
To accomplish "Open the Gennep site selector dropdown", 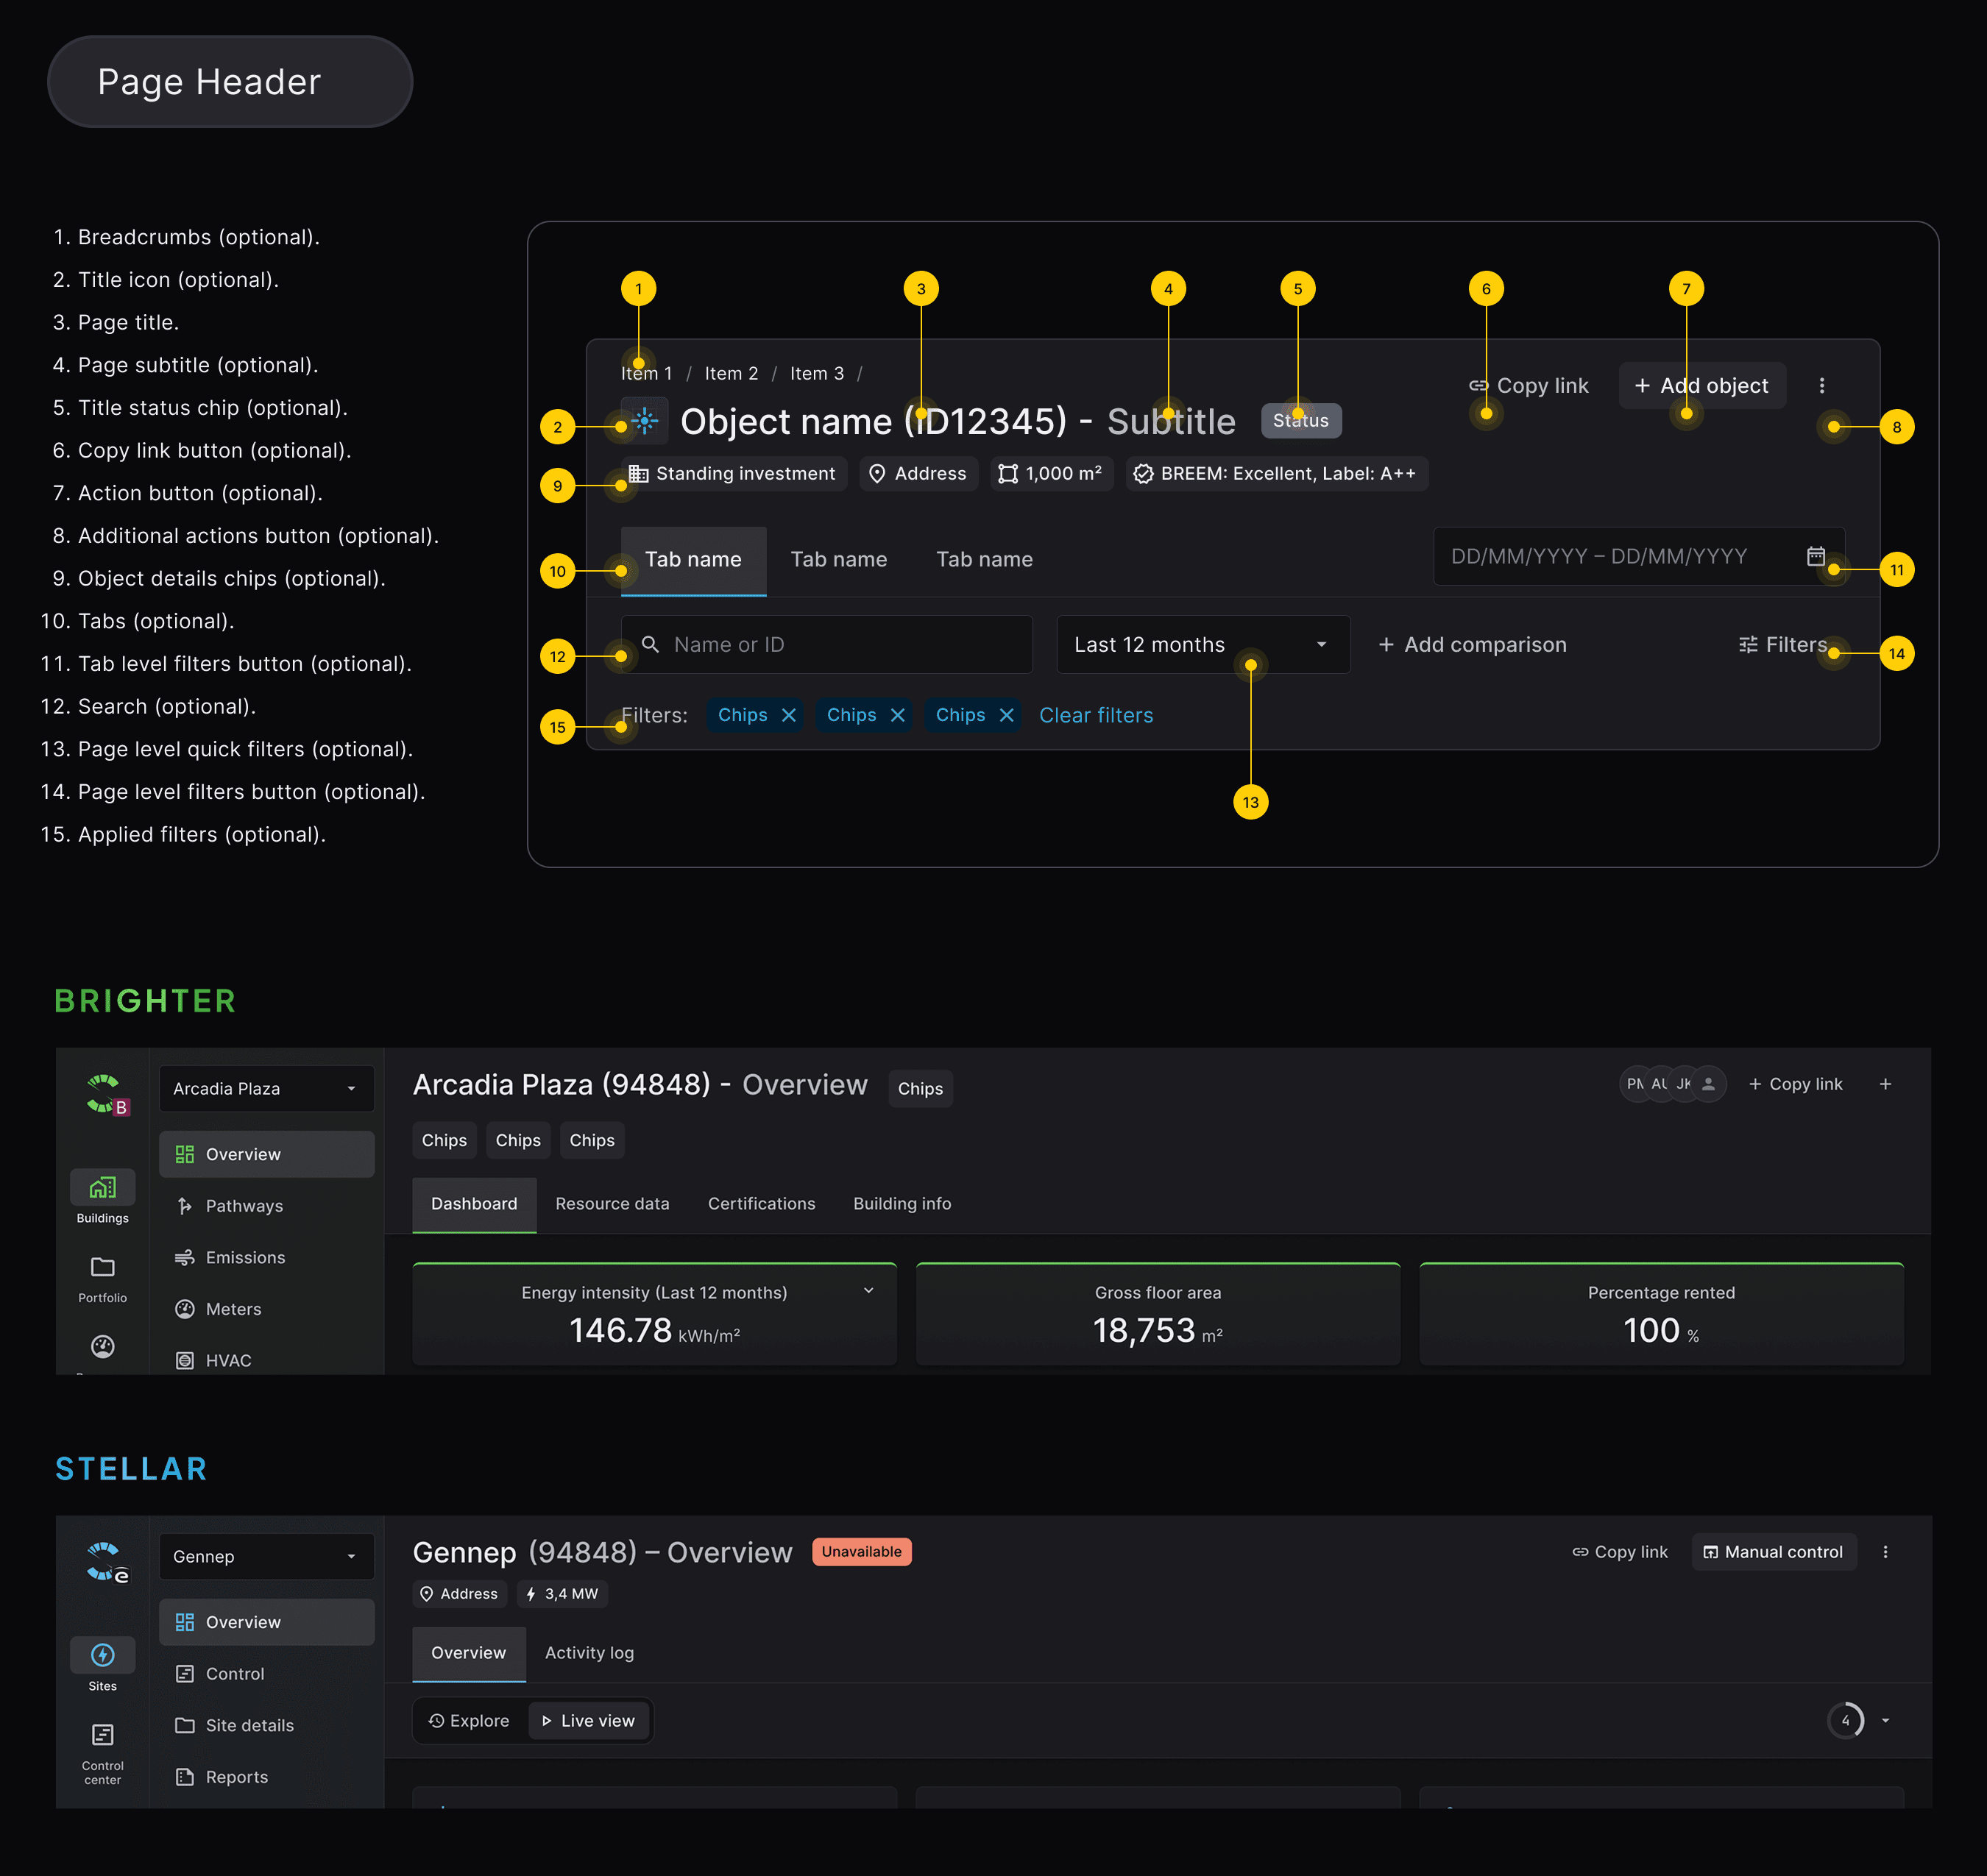I will point(266,1556).
